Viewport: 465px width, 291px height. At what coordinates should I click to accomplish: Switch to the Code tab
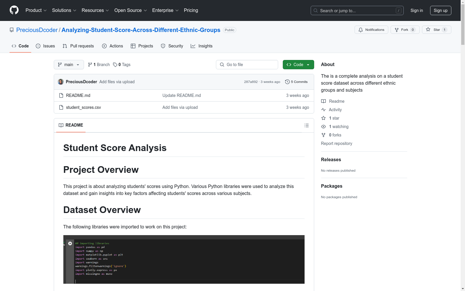[20, 46]
